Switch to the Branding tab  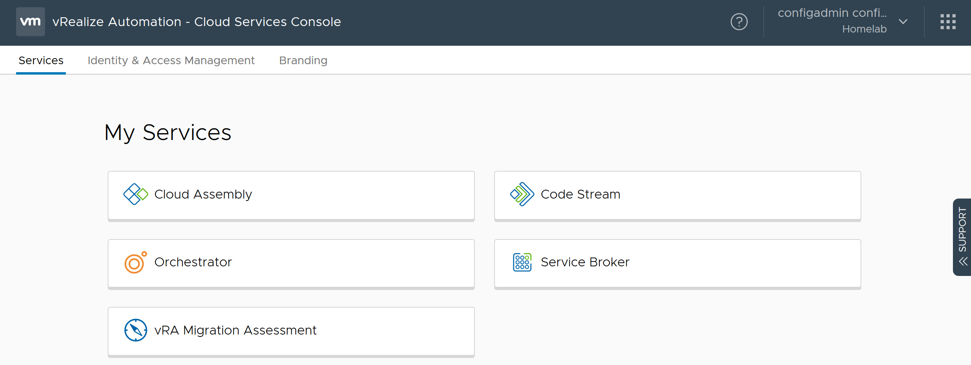303,60
